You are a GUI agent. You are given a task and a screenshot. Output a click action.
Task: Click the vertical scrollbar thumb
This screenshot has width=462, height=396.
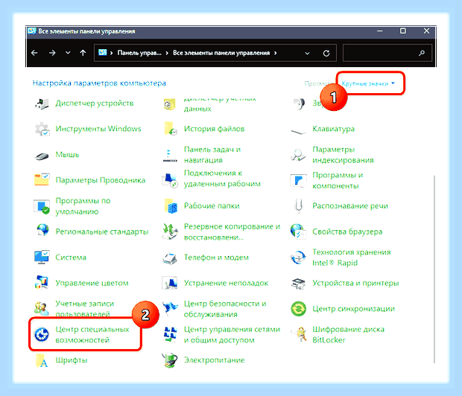[434, 269]
